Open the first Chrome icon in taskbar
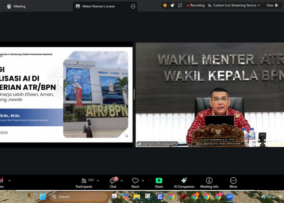This screenshot has height=203, width=284. [172, 197]
